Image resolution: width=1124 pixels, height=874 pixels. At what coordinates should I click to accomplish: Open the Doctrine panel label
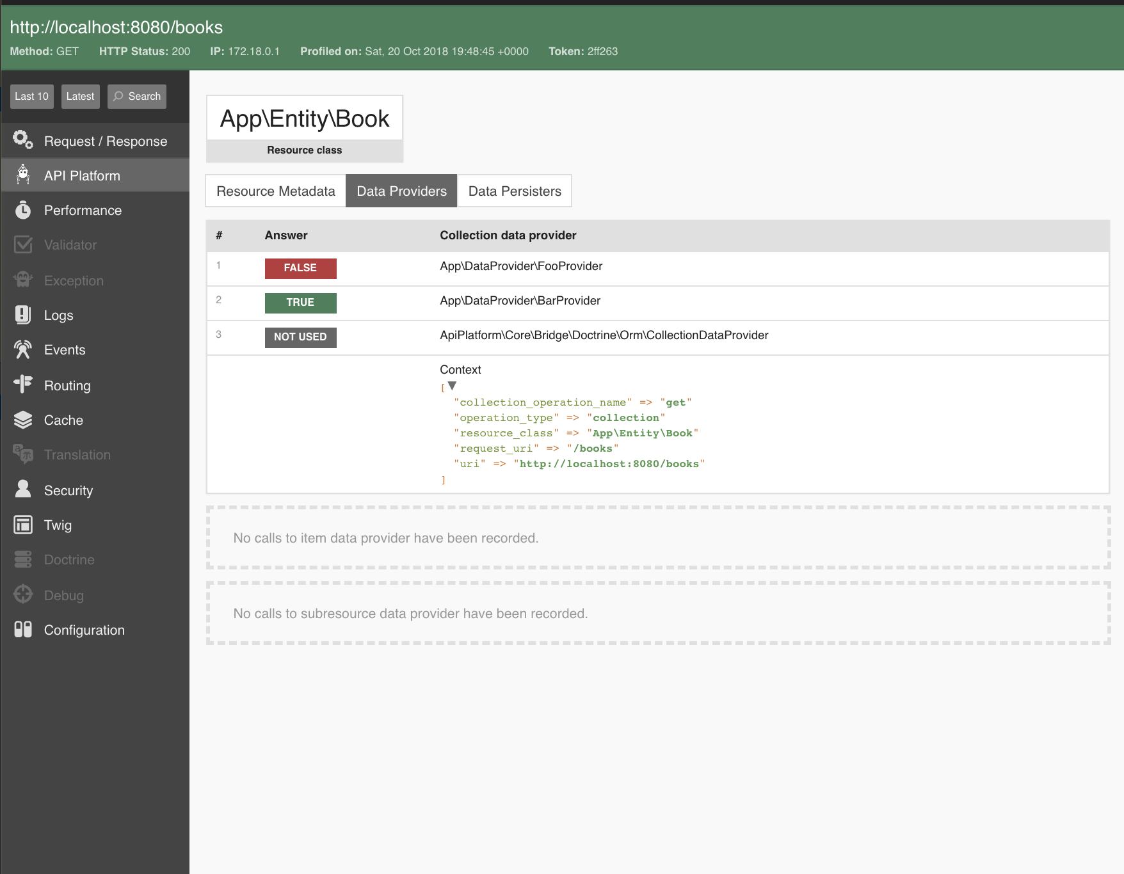(69, 559)
